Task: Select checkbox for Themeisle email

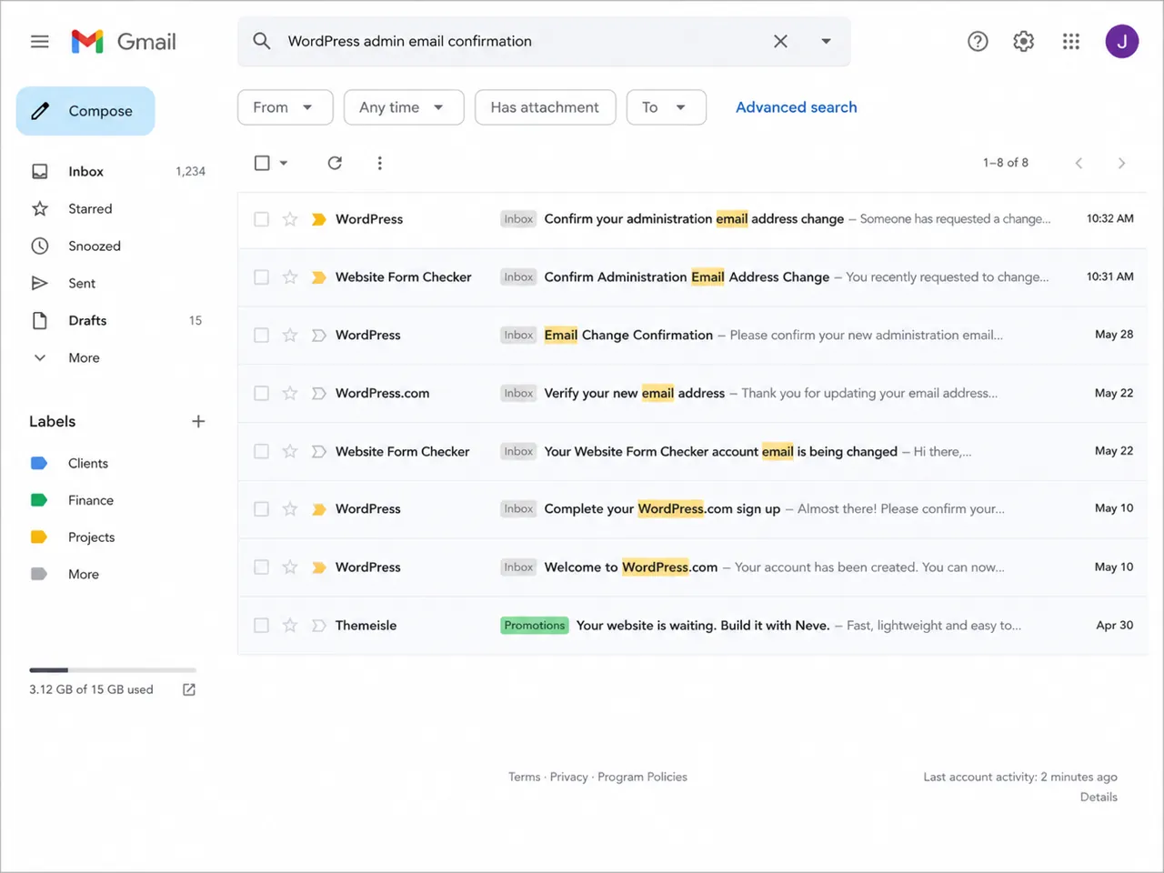Action: coord(262,626)
